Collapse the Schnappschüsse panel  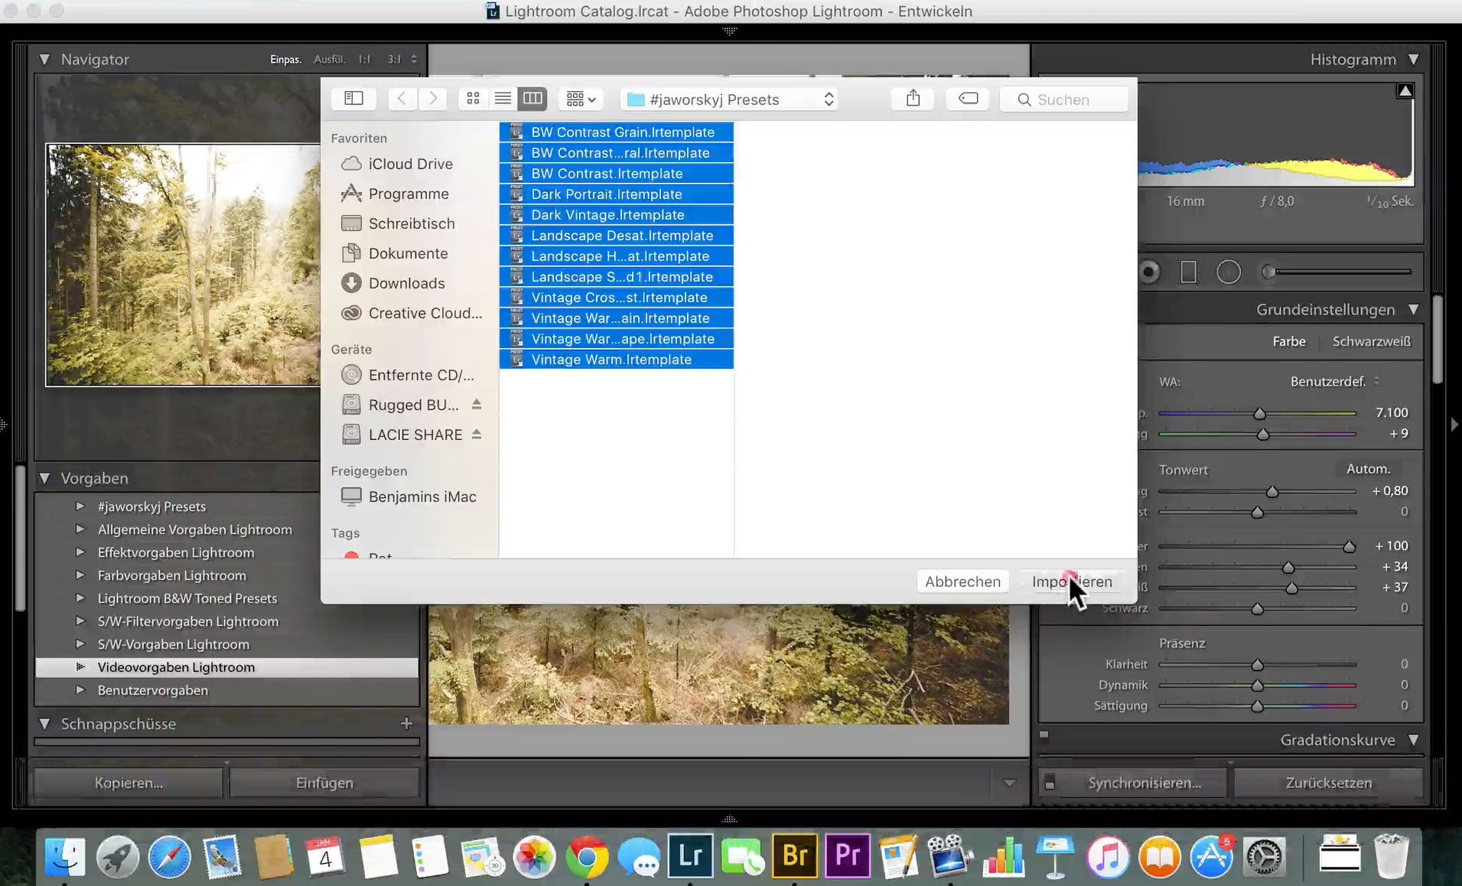[x=44, y=723]
